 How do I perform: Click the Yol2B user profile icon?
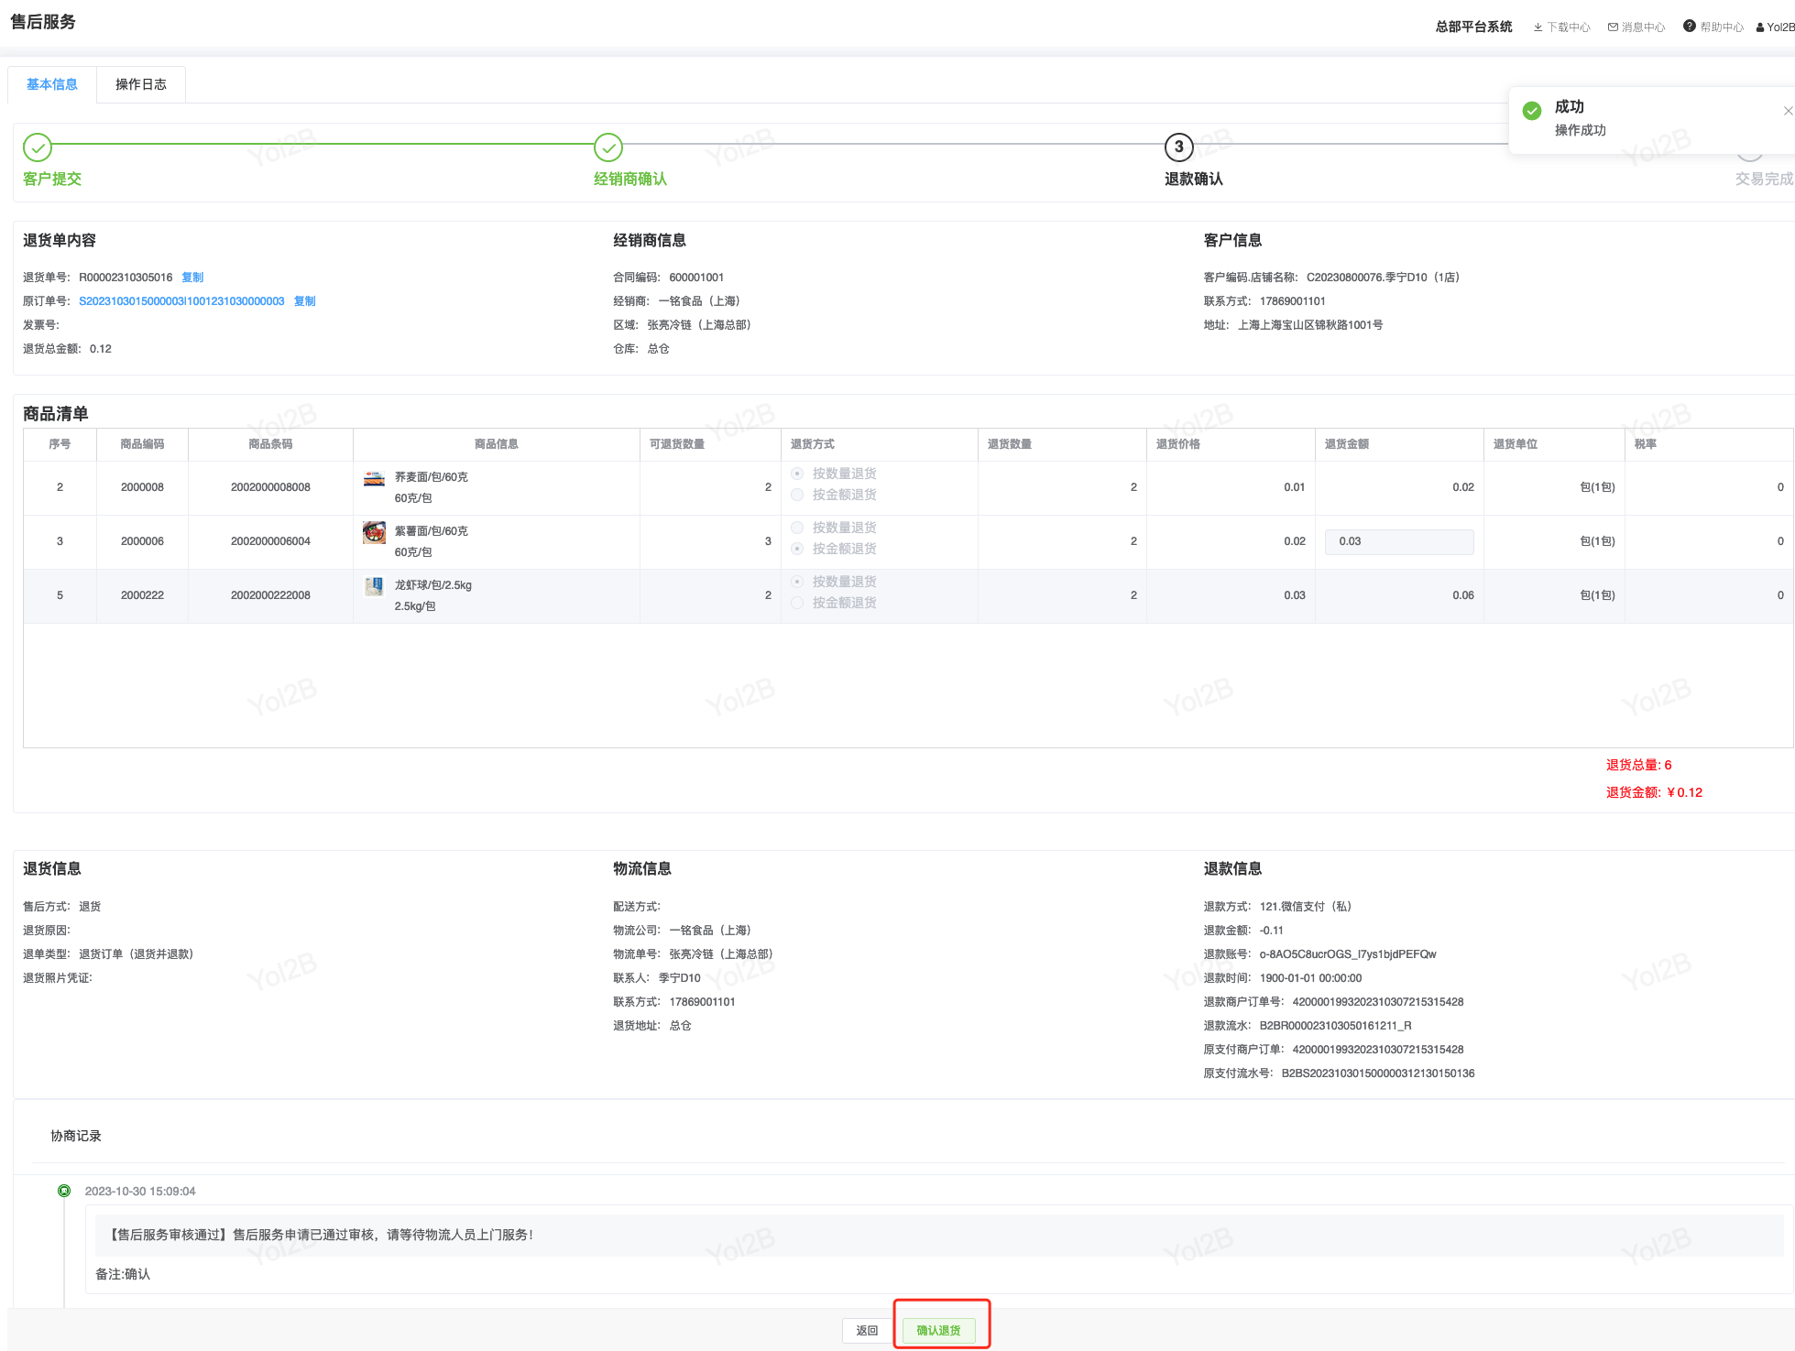tap(1760, 27)
